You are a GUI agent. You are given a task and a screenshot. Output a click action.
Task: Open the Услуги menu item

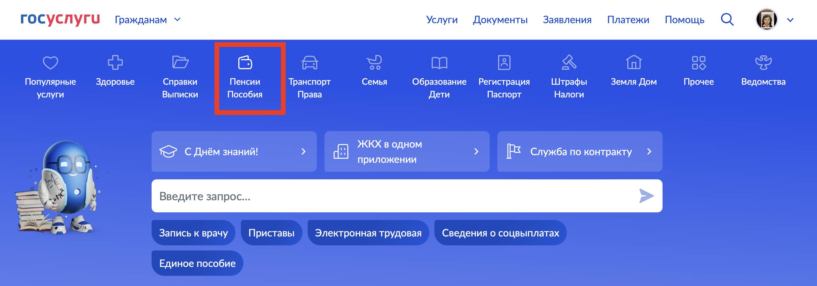click(442, 20)
